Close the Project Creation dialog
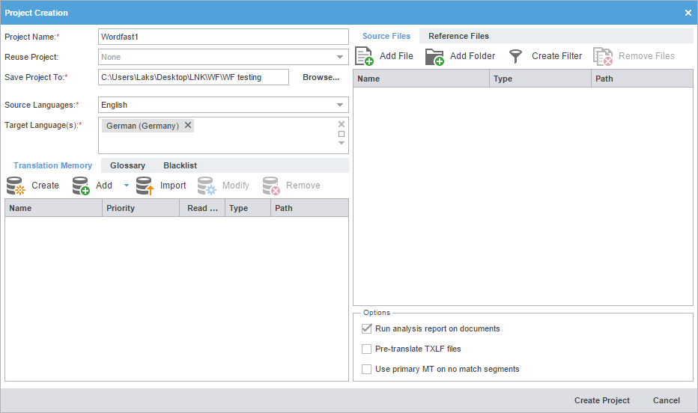The height and width of the screenshot is (413, 698). (688, 13)
